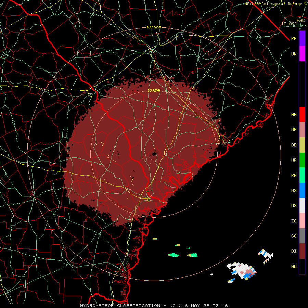308x308 pixels.
Task: Click the HYDROMETEOR CLASSIFICATION title text
Action: click(x=120, y=306)
